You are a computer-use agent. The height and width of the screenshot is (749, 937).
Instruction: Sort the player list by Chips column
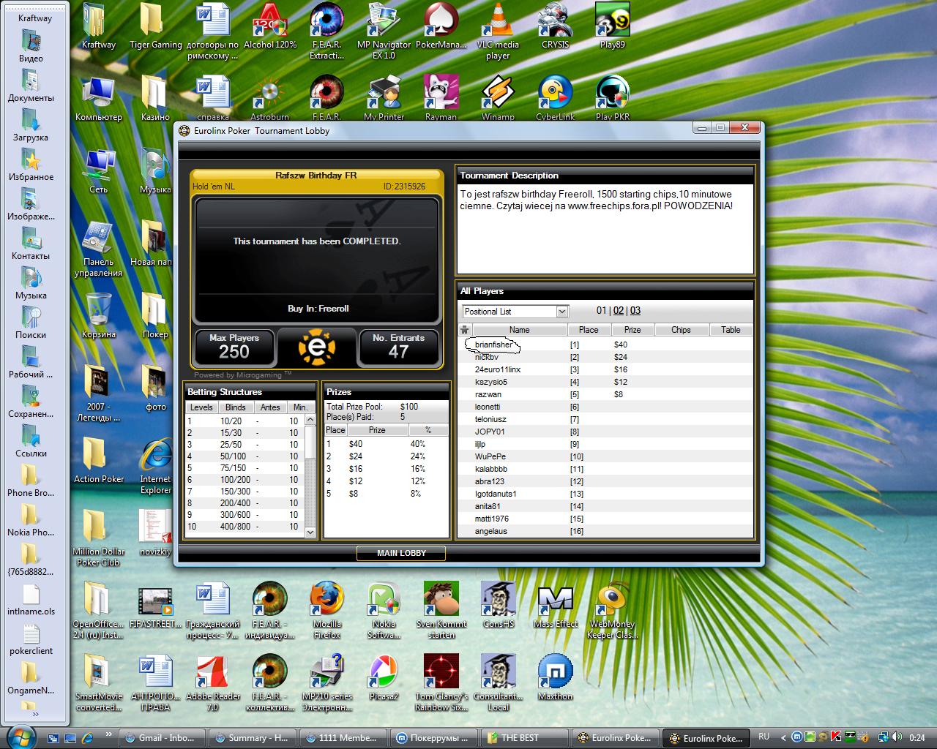point(681,330)
